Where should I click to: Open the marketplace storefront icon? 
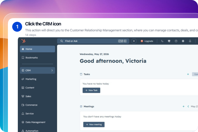(x=169, y=41)
